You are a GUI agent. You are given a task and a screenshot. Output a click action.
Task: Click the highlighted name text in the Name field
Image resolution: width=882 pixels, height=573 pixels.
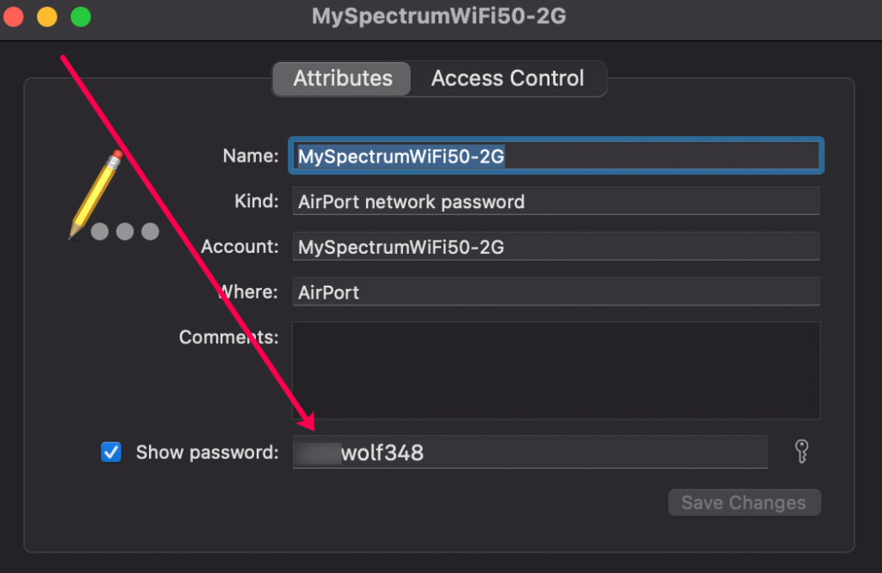(x=400, y=156)
